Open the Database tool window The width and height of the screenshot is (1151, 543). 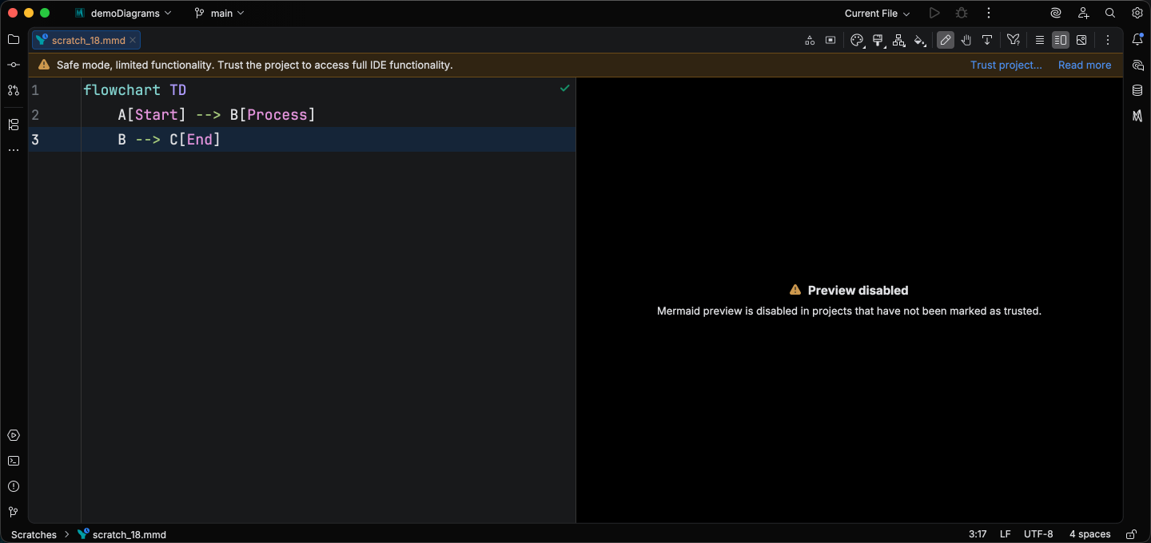(x=1137, y=90)
